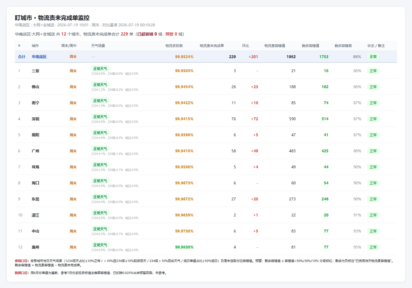Click total delivery rate 99.9524%
The width and height of the screenshot is (412, 288).
click(184, 57)
